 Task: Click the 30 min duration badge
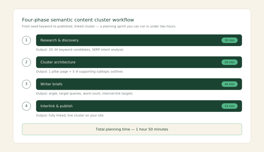tap(229, 40)
